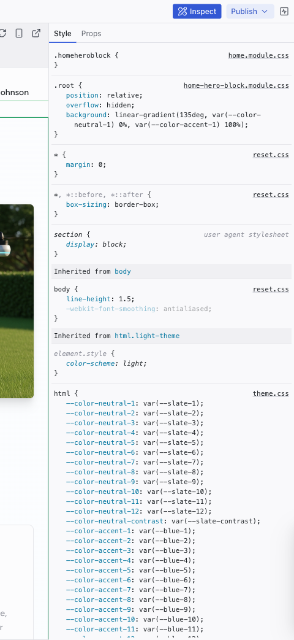Click the --color-neutral-2 variable line

tap(135, 414)
